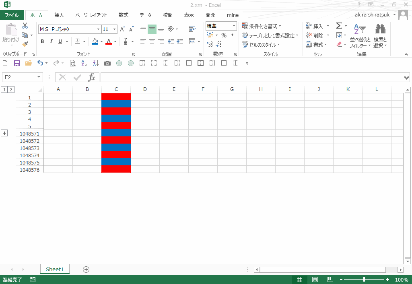Click the wrap text icon
Viewport: 412px width, 284px height.
(192, 29)
